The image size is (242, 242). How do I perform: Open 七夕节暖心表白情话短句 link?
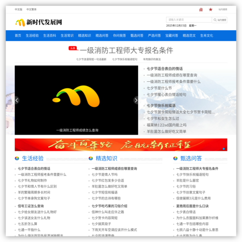coord(166,95)
